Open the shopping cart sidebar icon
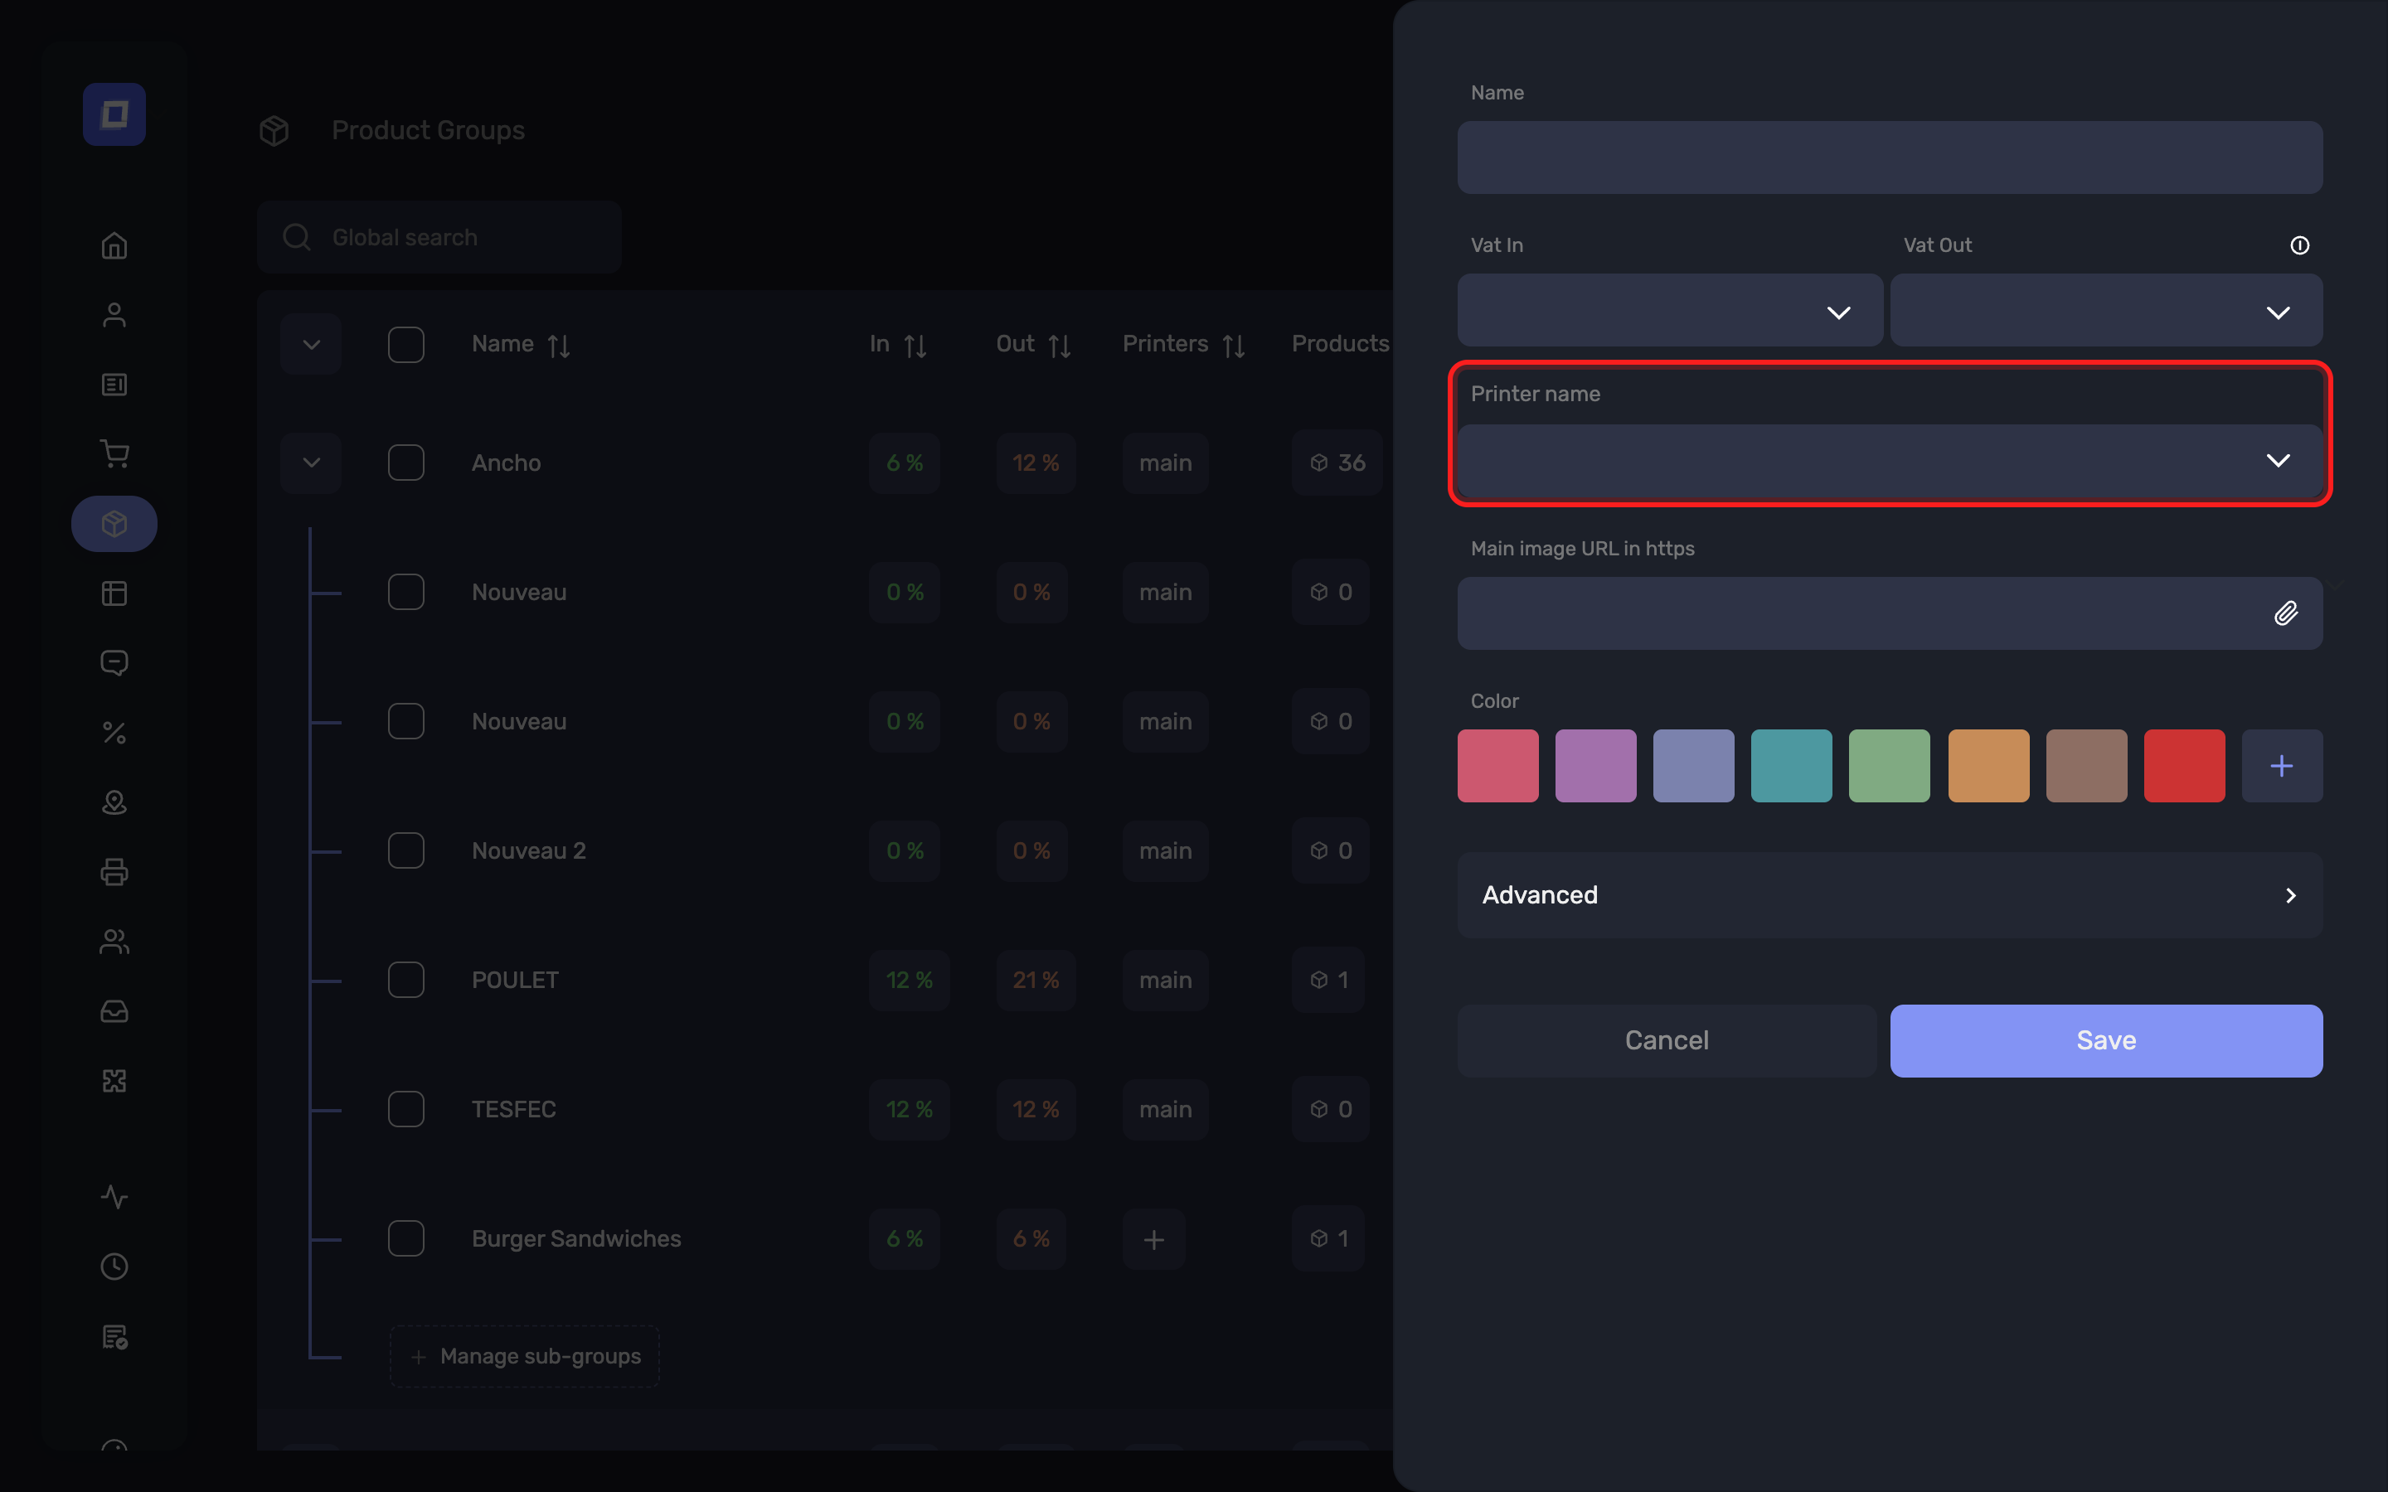This screenshot has width=2388, height=1492. [114, 454]
